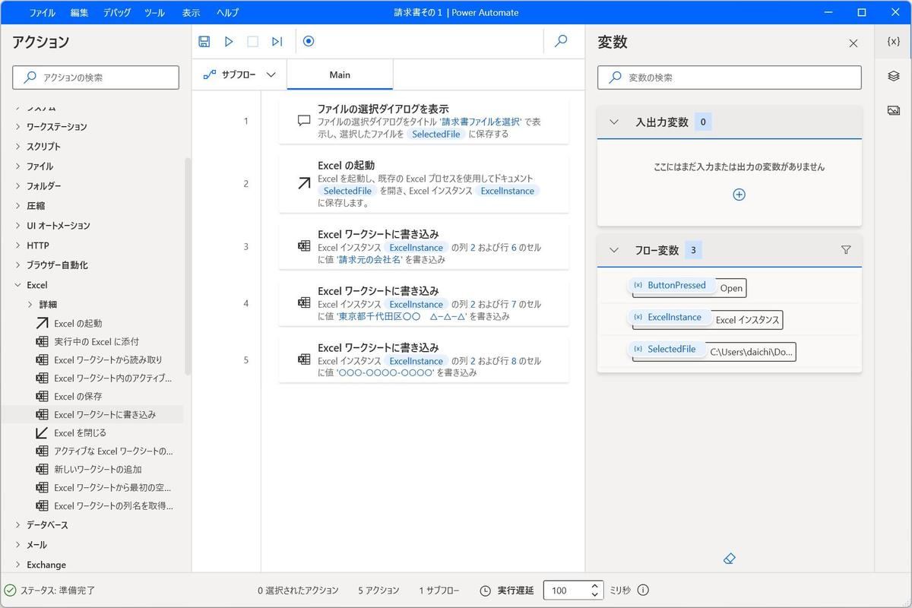Image resolution: width=912 pixels, height=608 pixels.
Task: Start the recorder with the circle icon
Action: click(309, 42)
